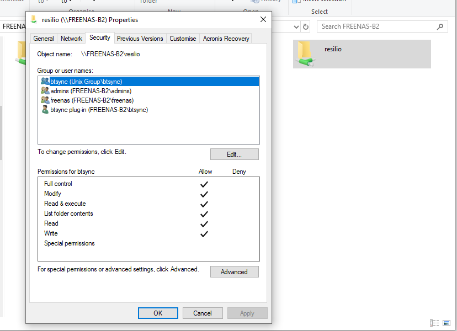
Task: Click the List folder contents label
Action: coord(68,213)
